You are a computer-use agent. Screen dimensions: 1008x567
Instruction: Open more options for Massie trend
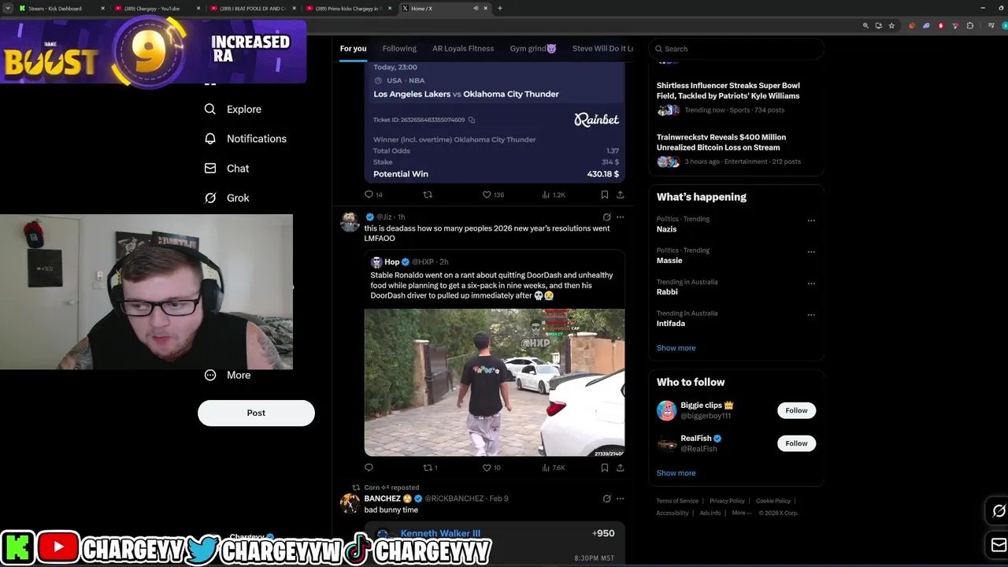(x=811, y=252)
